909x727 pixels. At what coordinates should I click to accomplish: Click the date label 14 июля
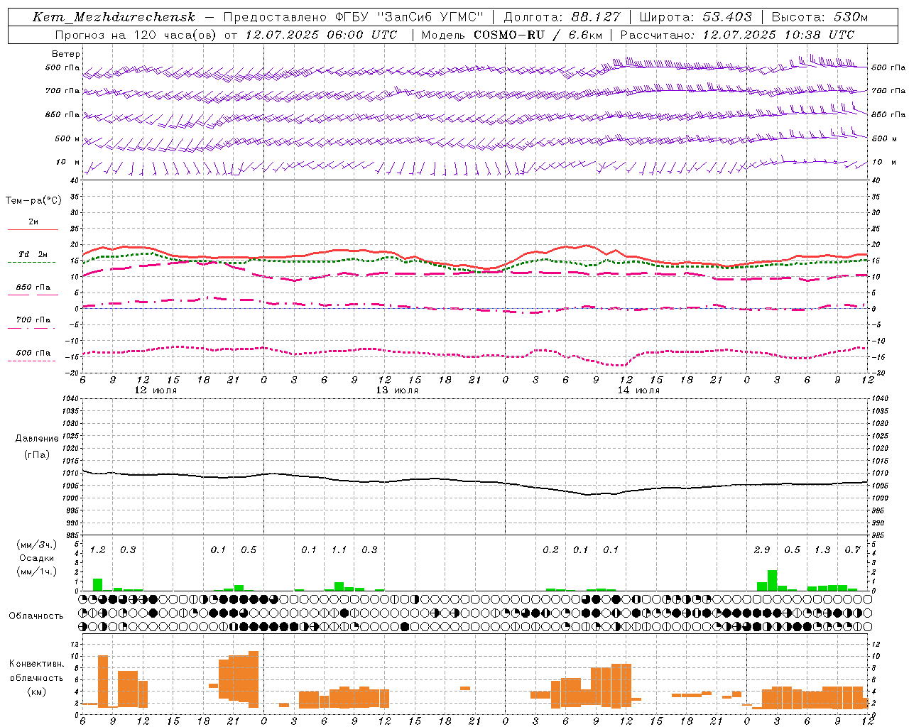[638, 390]
